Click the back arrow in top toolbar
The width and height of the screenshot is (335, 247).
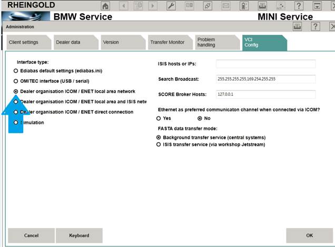click(124, 6)
